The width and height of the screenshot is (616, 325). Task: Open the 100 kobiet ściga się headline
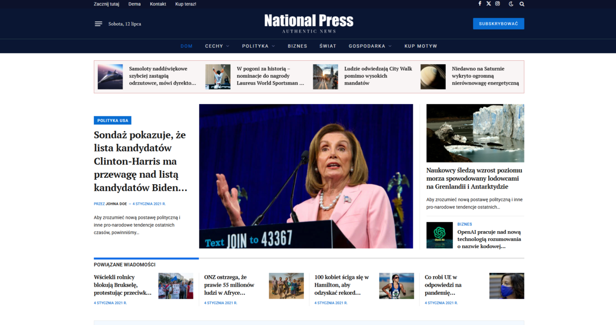tap(341, 285)
